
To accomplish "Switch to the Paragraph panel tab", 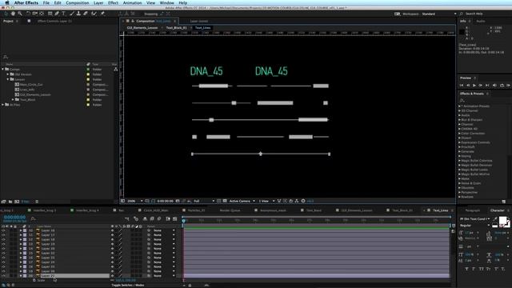I will 472,210.
